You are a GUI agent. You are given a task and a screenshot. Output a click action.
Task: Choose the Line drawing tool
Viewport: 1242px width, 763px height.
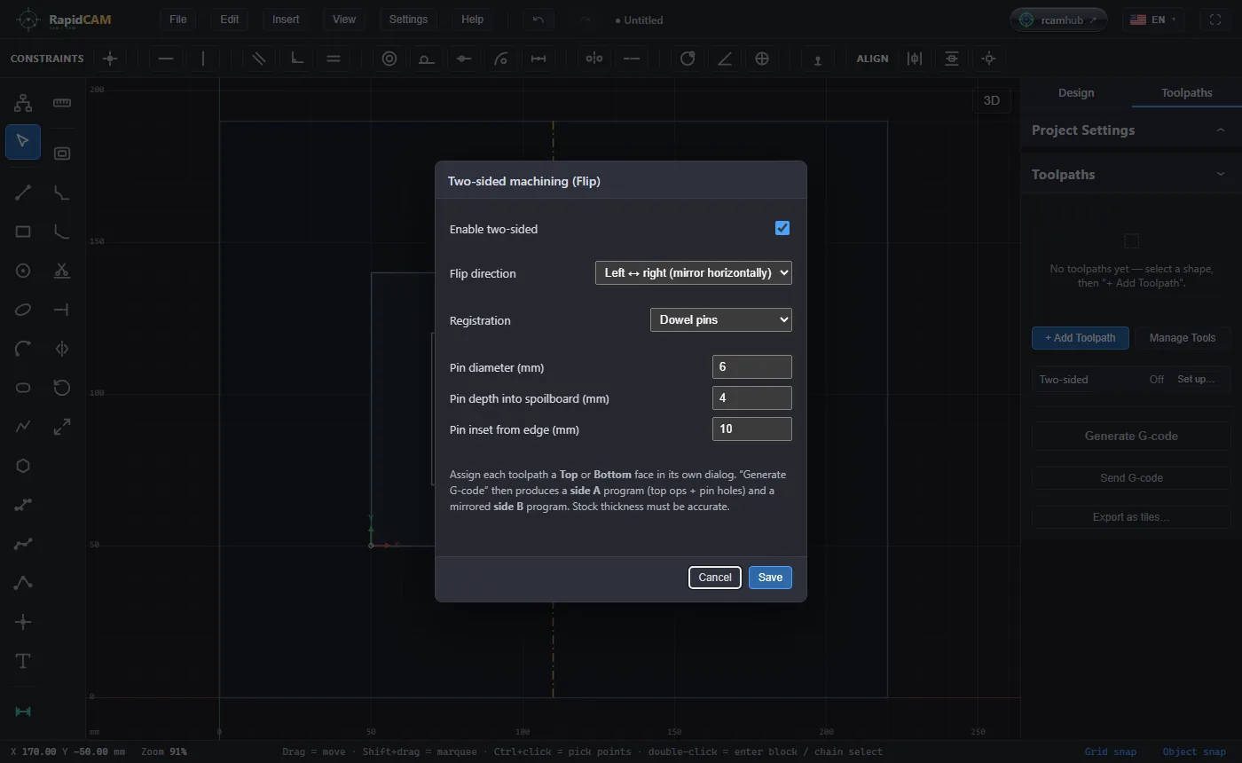pyautogui.click(x=23, y=193)
